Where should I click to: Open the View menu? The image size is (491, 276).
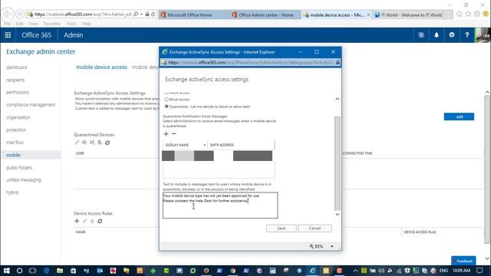[33, 24]
